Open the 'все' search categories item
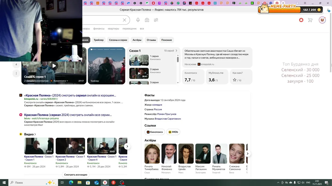This screenshot has width=332, height=186. point(142,29)
